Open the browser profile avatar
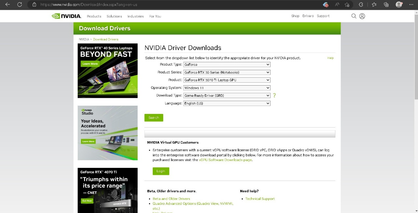This screenshot has height=213, width=418. (399, 5)
